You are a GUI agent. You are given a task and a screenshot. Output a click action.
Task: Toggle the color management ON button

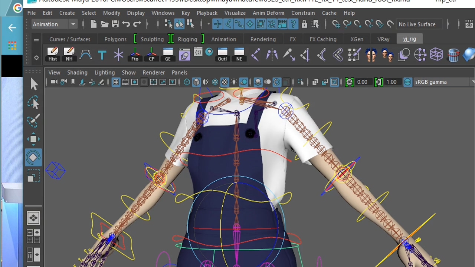(x=407, y=82)
